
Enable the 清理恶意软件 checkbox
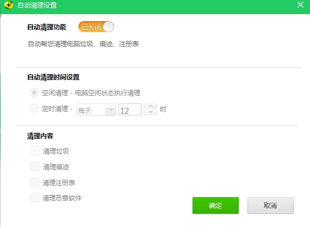point(35,198)
